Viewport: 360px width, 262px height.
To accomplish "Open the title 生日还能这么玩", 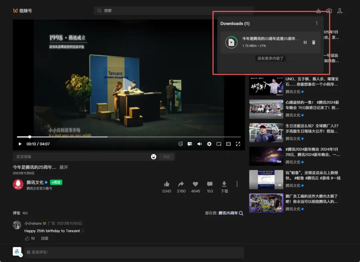I will click(312, 128).
